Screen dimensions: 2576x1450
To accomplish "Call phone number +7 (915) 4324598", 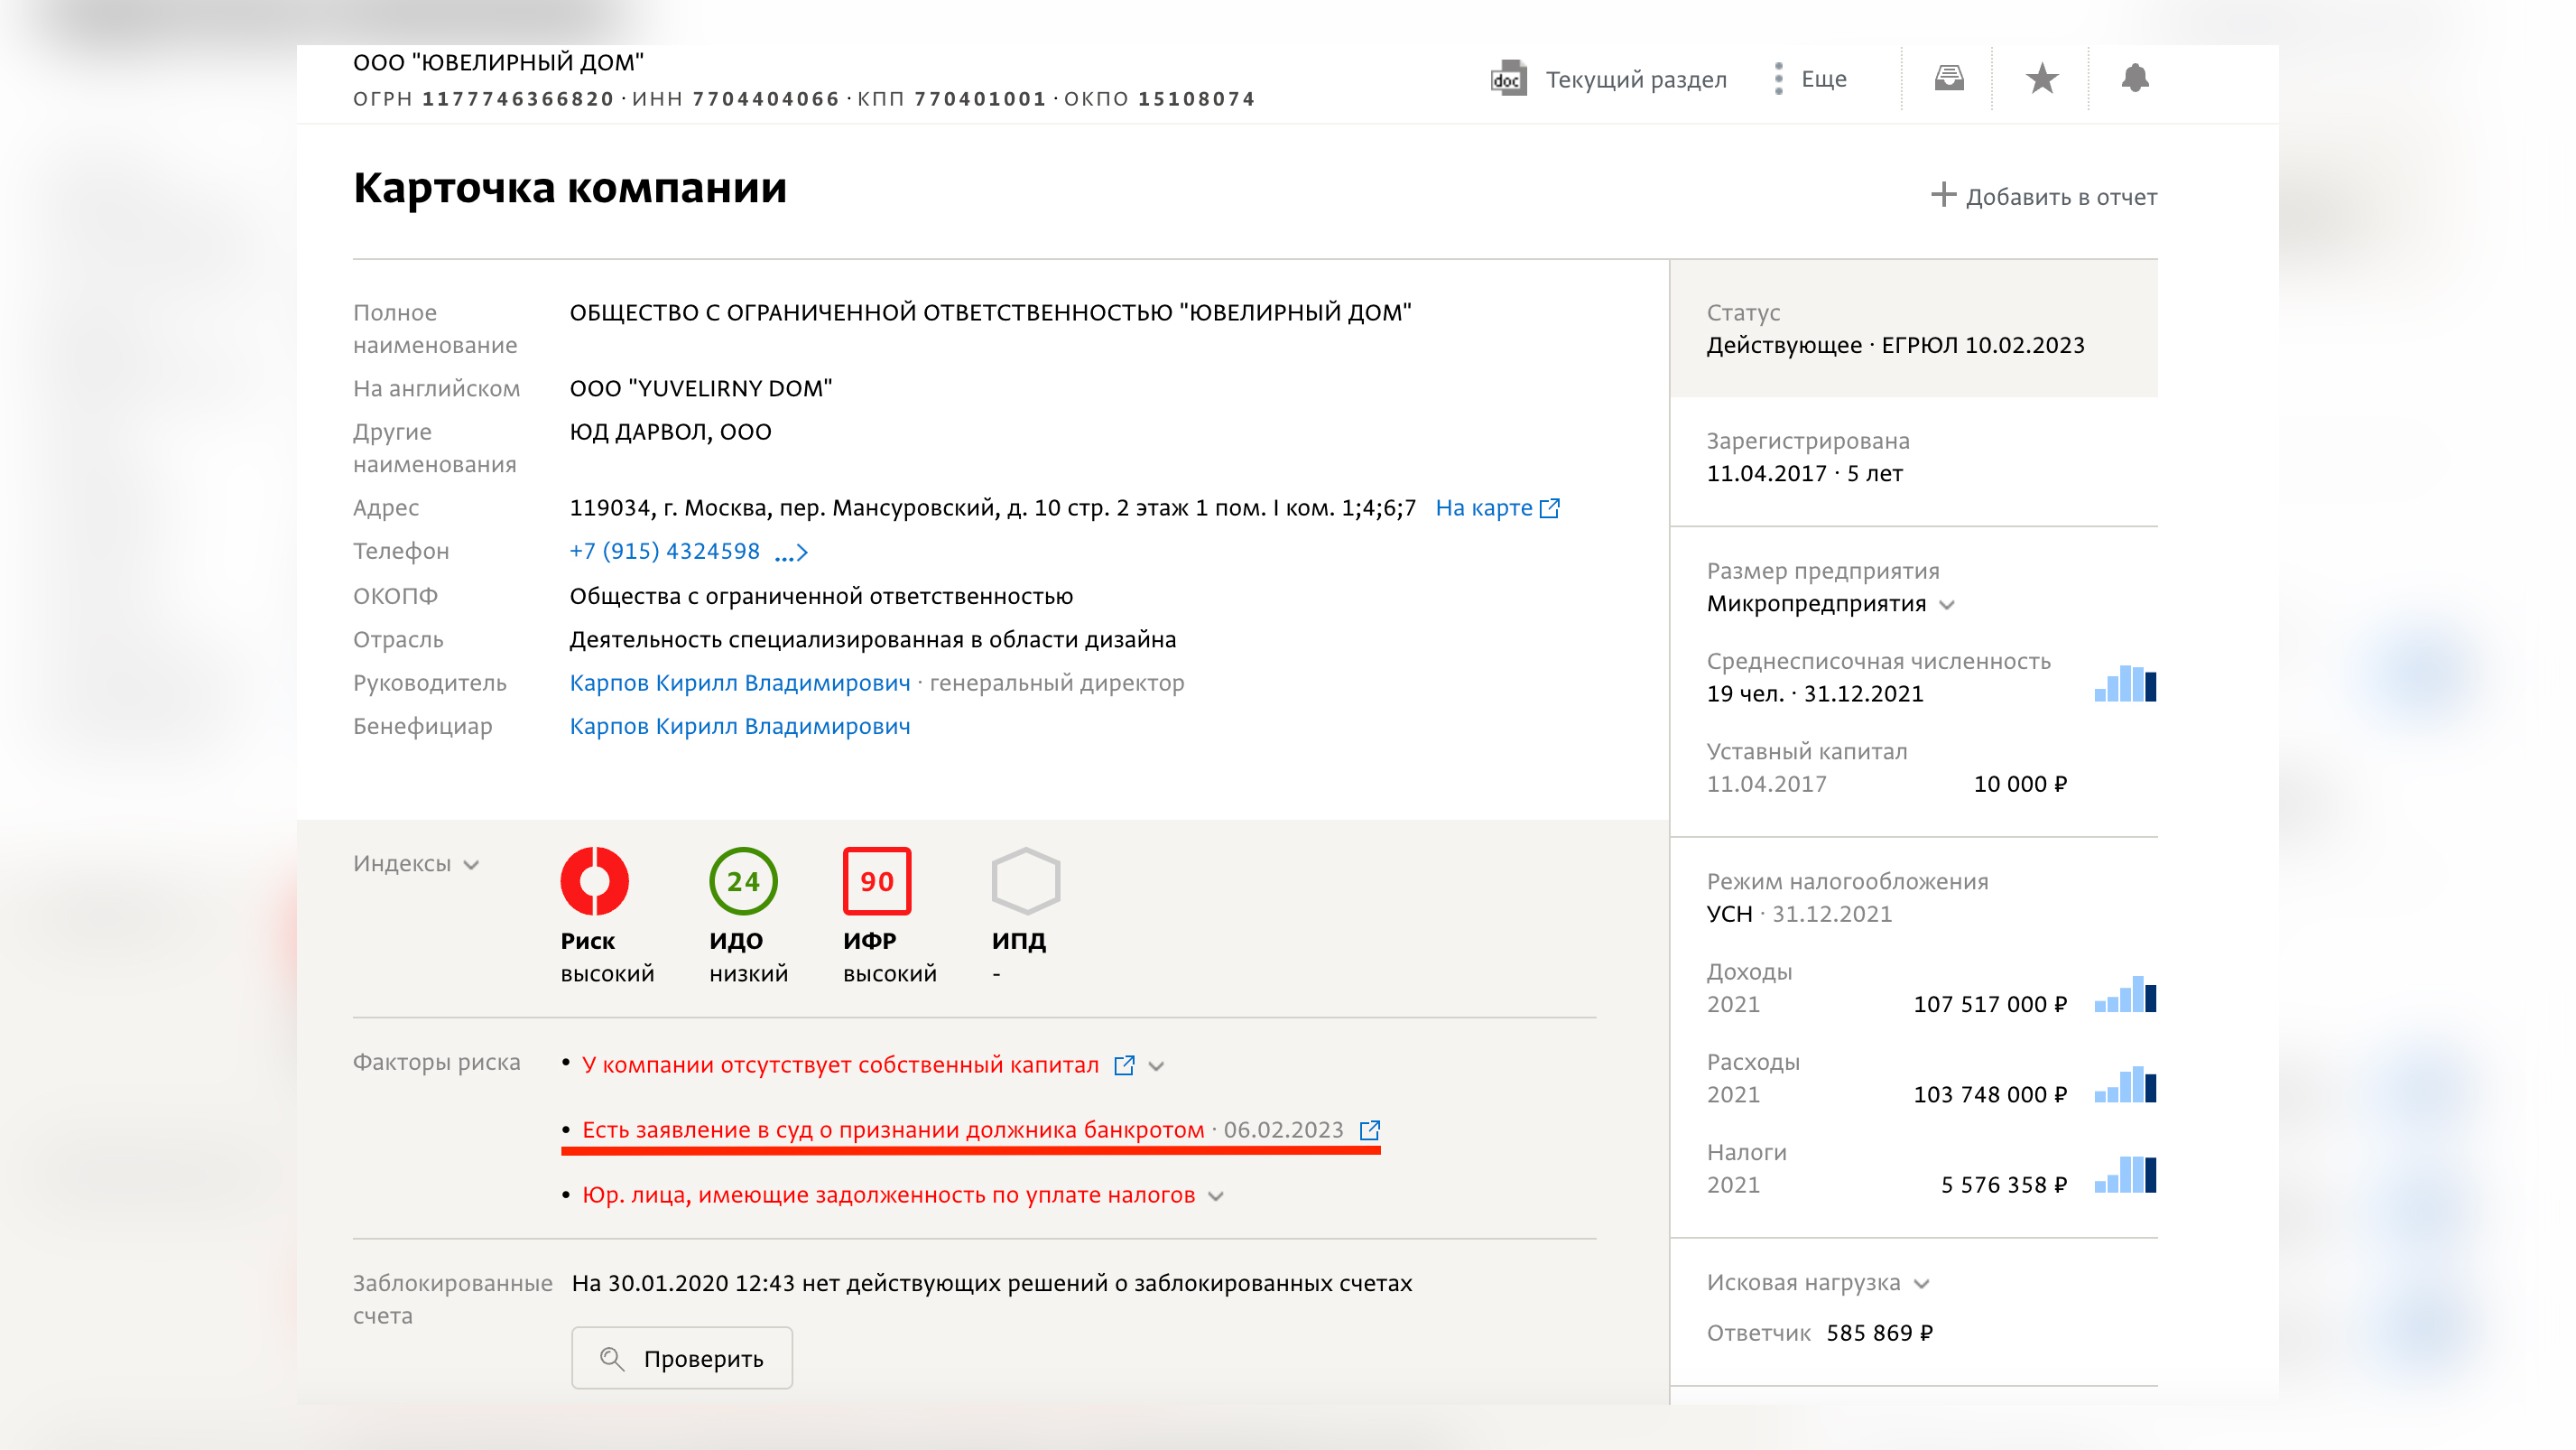I will [x=665, y=552].
